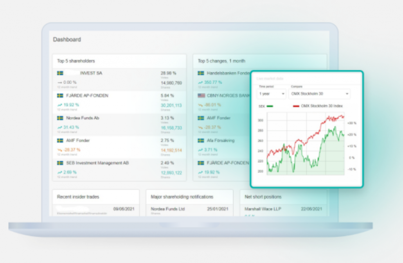Click the flag beside Handelsbanken Fonder
This screenshot has width=403, height=263.
(201, 73)
